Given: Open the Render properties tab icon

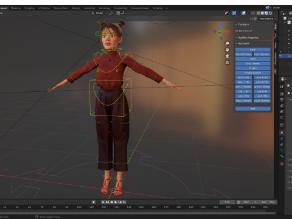Looking at the screenshot, I should [x=282, y=94].
